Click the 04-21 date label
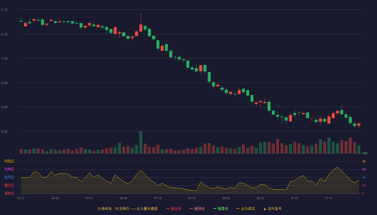377x215 pixels. (x=89, y=198)
